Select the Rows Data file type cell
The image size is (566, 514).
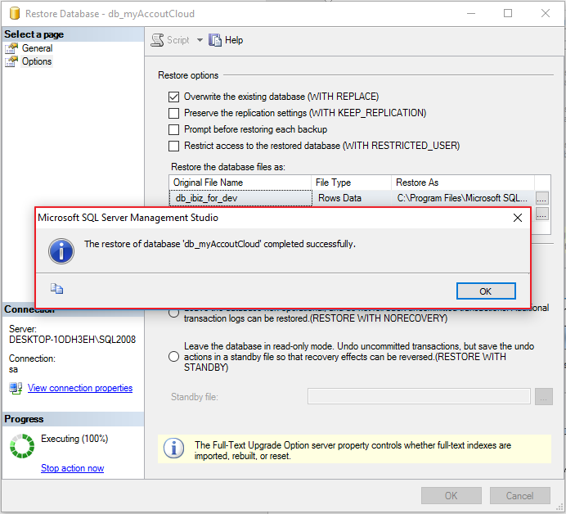(352, 198)
